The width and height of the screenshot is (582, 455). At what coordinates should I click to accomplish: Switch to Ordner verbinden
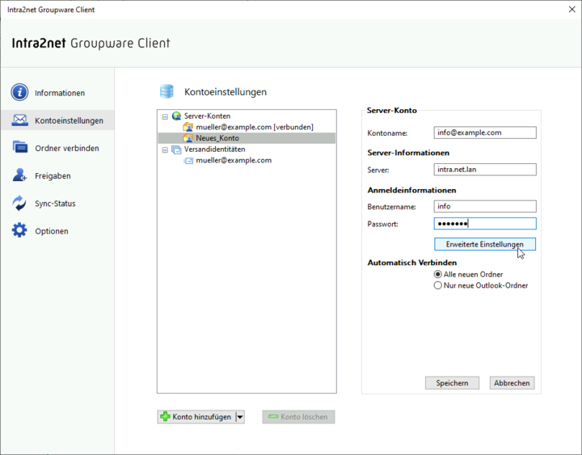[x=57, y=148]
